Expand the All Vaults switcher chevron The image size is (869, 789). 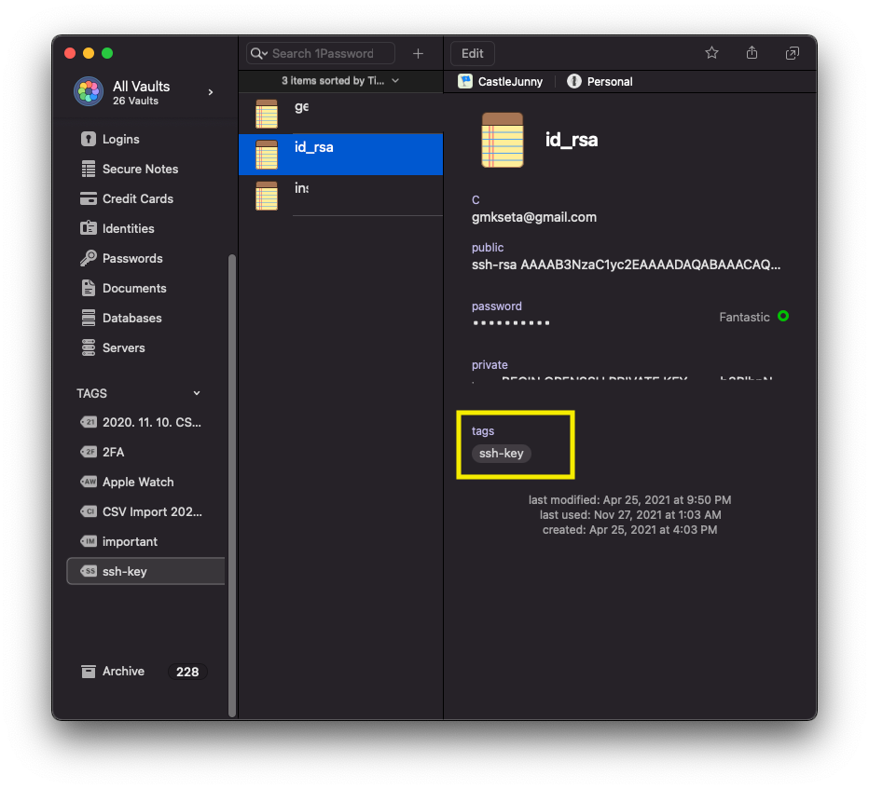(x=211, y=92)
